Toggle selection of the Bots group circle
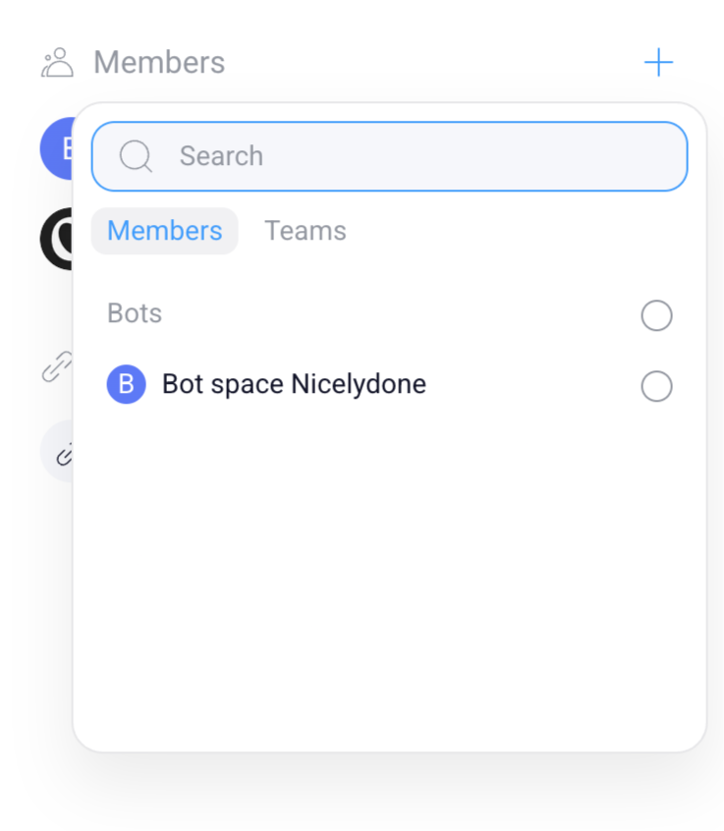This screenshot has height=831, width=724. click(656, 315)
